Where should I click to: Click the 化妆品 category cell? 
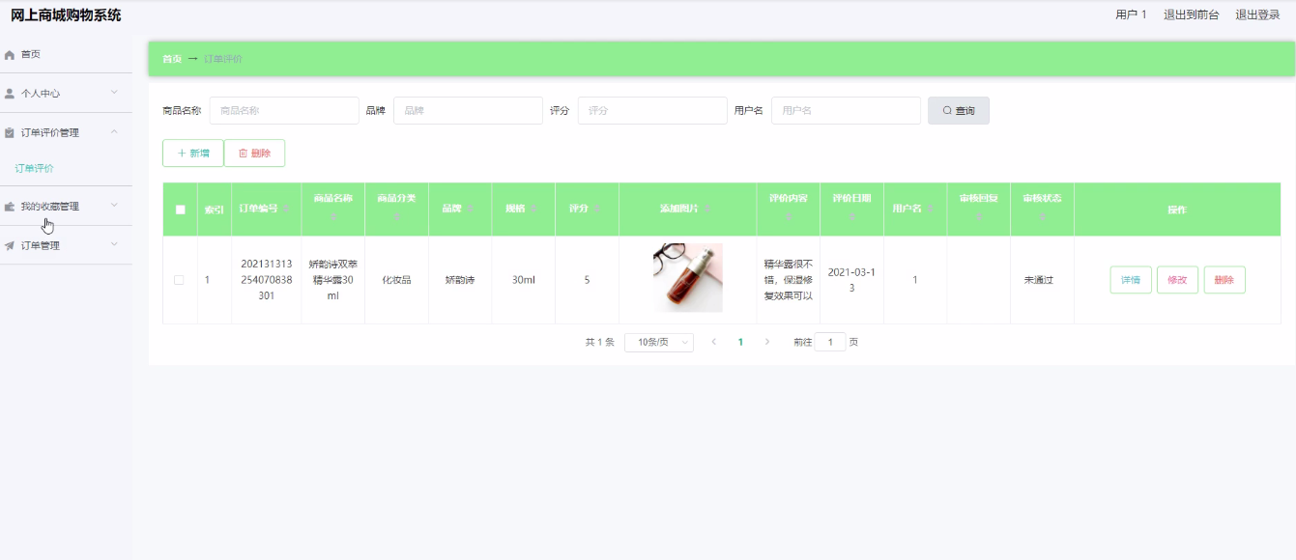coord(396,280)
